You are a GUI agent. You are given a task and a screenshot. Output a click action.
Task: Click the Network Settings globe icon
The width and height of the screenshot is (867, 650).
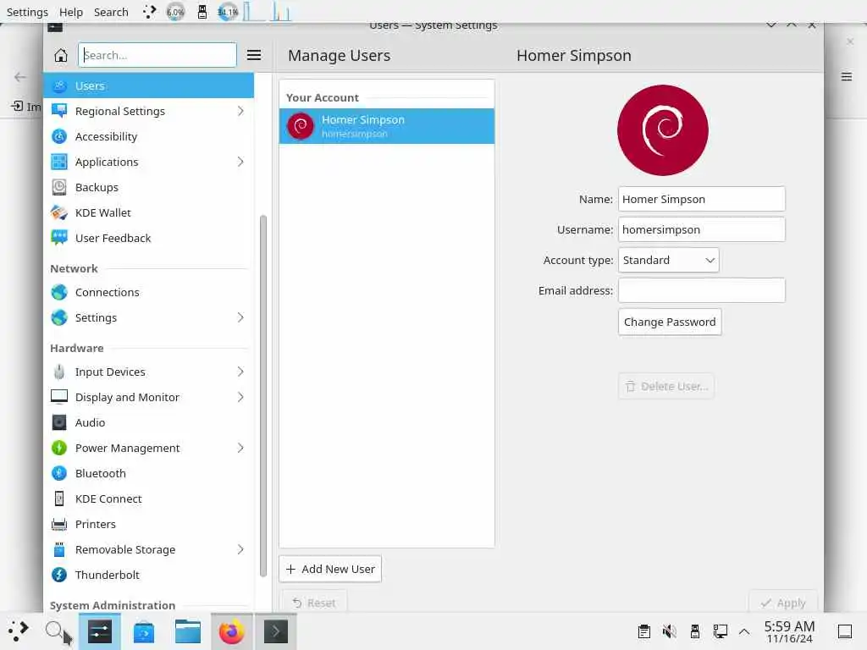coord(59,318)
